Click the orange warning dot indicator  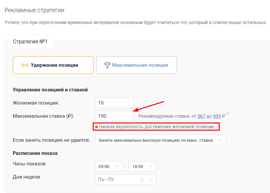pyautogui.click(x=96, y=127)
